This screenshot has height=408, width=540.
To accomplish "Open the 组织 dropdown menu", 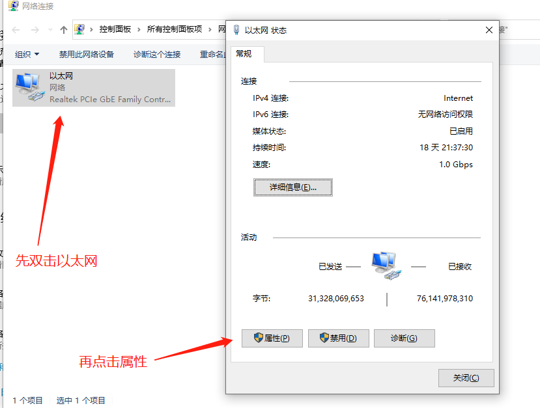I will [x=27, y=55].
